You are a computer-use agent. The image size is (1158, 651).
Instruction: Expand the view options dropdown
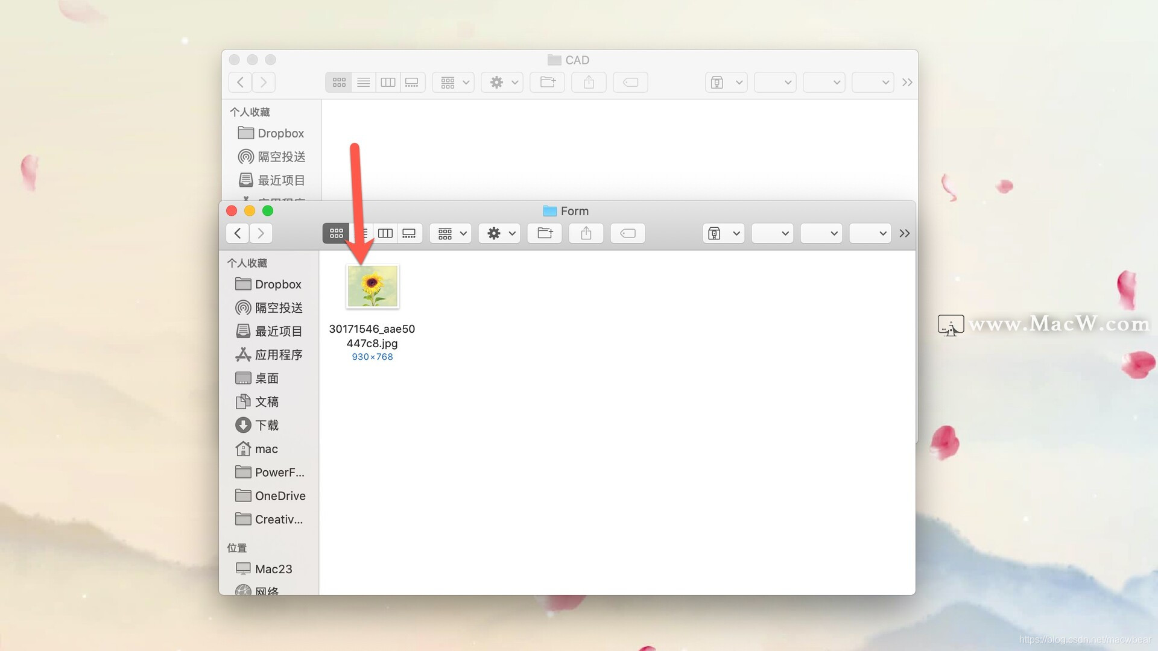pos(449,233)
